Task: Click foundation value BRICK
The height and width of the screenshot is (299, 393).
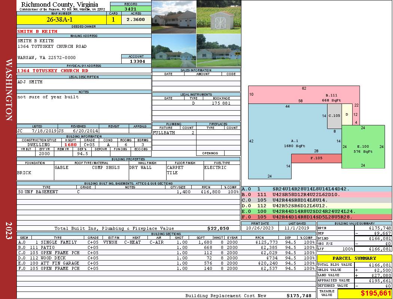Action: pos(24,173)
